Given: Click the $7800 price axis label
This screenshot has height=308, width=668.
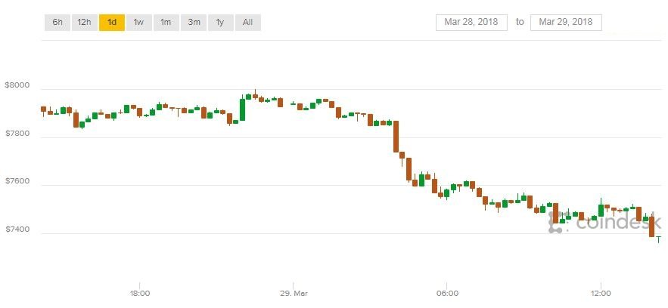Looking at the screenshot, I should click(17, 134).
